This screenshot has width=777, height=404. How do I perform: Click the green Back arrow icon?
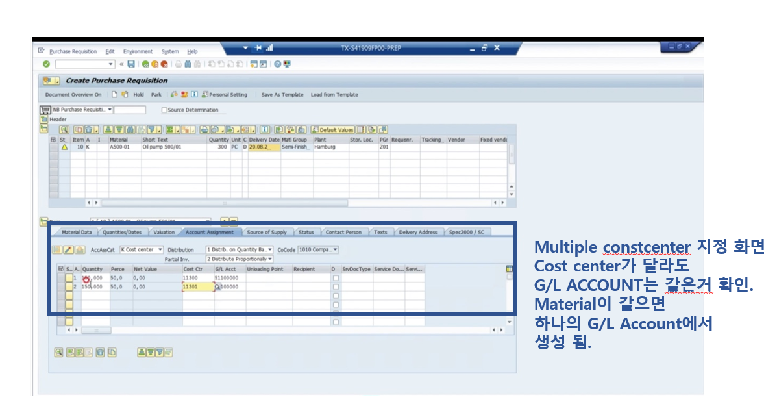pos(145,64)
